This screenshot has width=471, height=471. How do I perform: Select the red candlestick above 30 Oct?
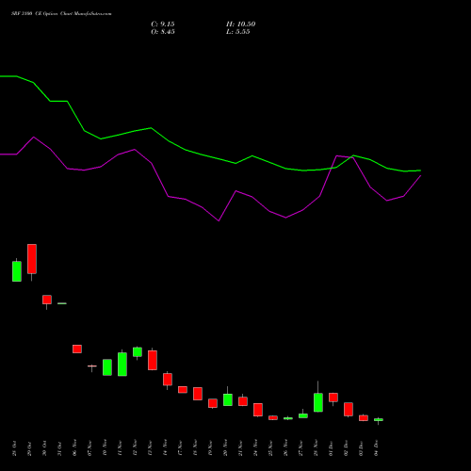click(47, 300)
